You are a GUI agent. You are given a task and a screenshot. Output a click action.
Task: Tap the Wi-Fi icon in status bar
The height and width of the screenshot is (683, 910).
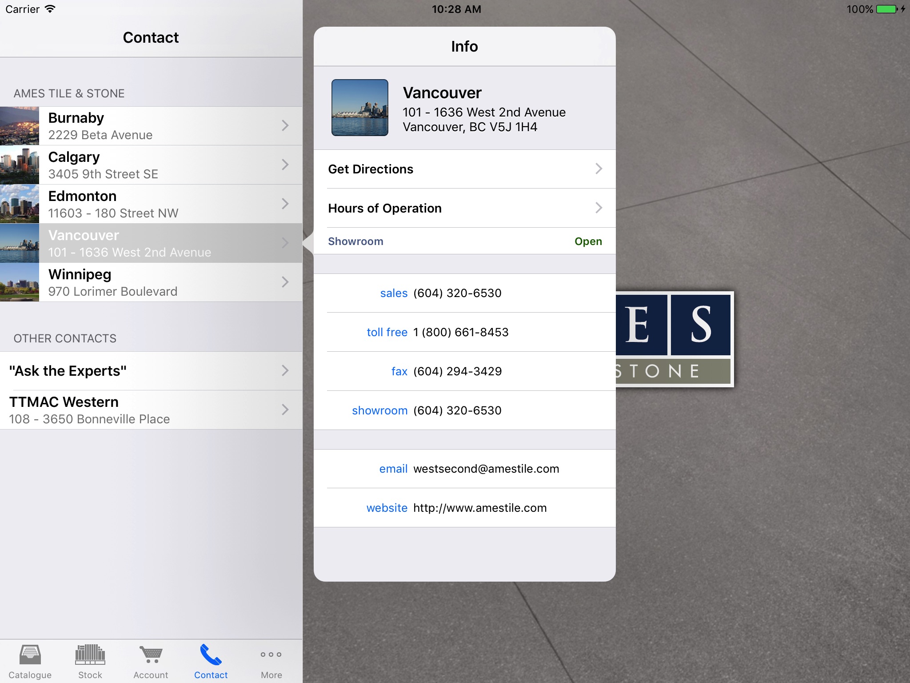tap(50, 9)
